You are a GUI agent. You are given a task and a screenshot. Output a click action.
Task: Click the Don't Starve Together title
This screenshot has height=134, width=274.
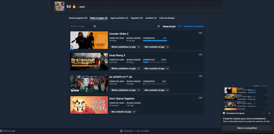point(122,99)
